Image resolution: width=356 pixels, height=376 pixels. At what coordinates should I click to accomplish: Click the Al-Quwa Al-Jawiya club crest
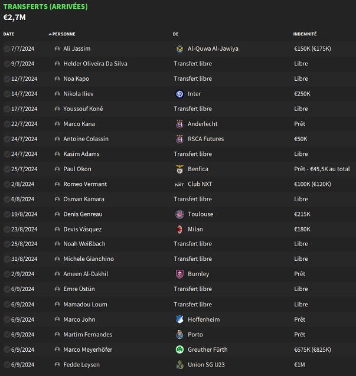click(x=179, y=48)
